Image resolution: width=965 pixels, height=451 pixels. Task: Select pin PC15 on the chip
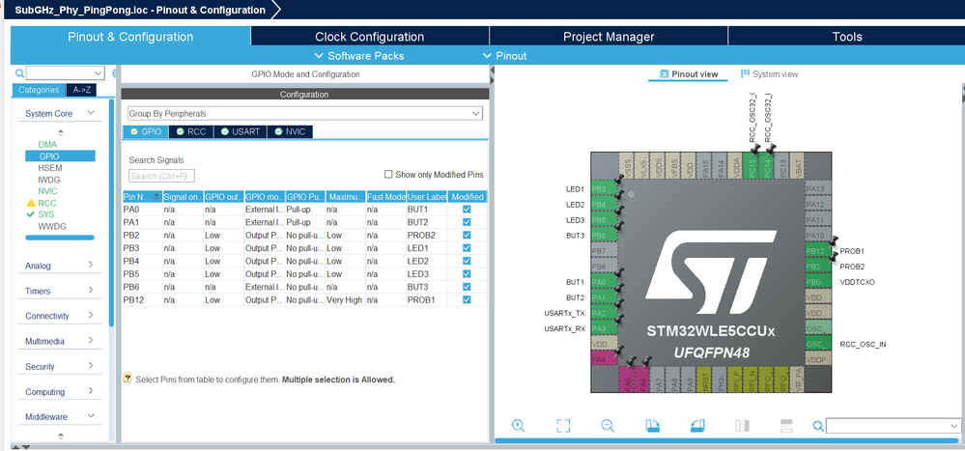click(x=751, y=165)
